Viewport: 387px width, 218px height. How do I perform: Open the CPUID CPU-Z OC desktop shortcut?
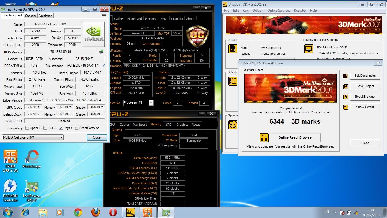[10, 161]
